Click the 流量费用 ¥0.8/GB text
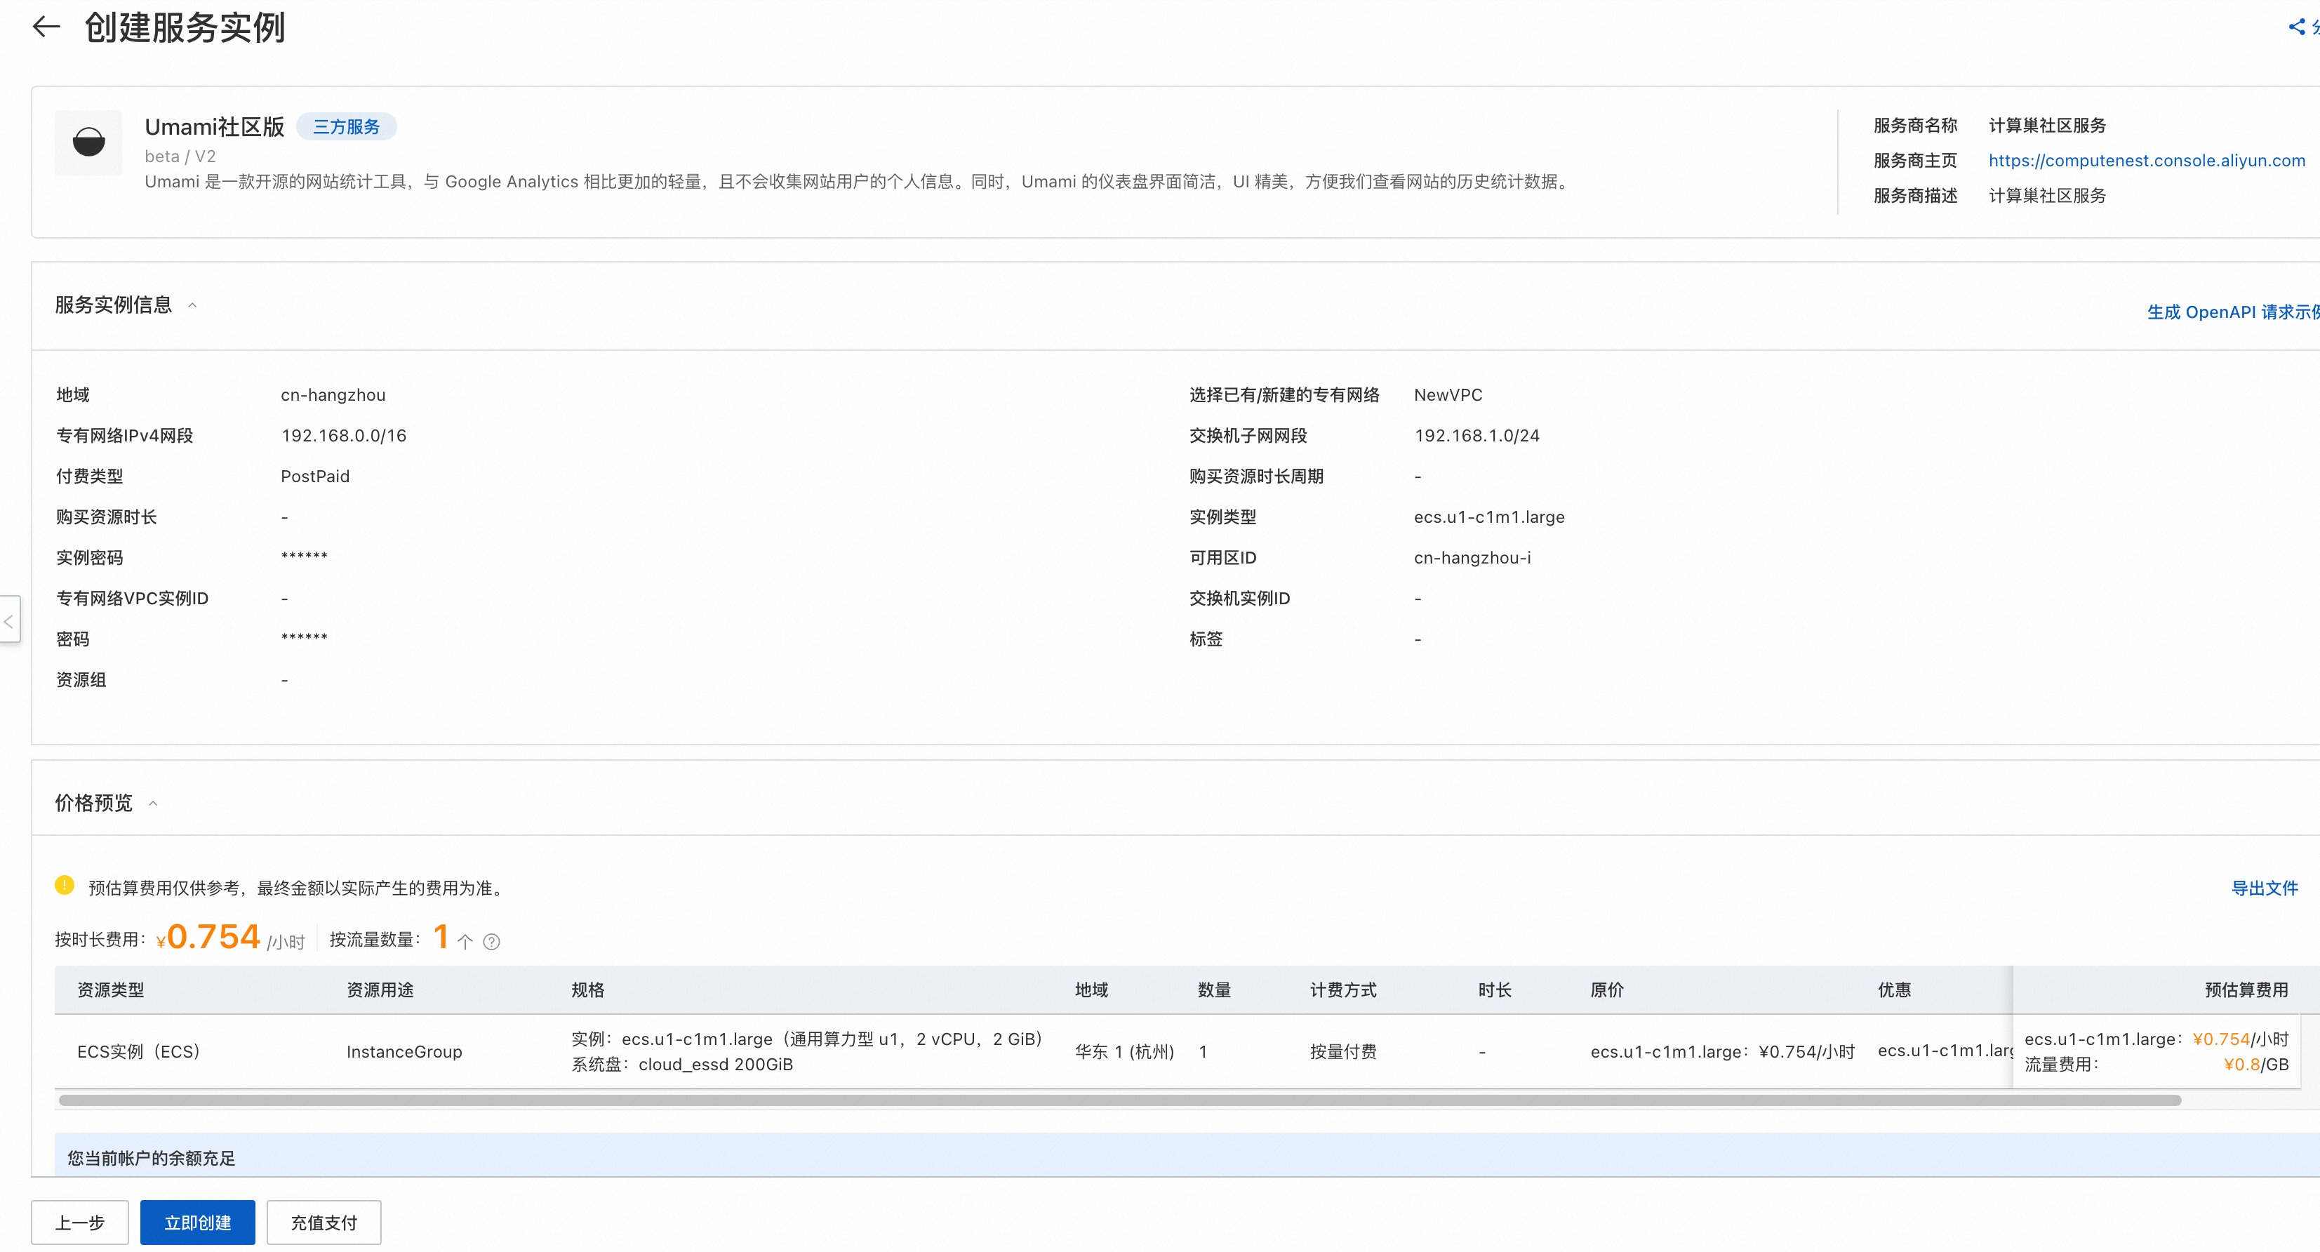The image size is (2320, 1252). point(2156,1064)
